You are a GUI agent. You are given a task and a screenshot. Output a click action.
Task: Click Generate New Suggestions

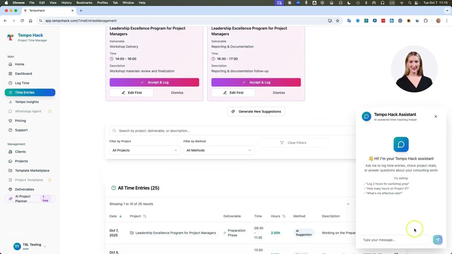coord(256,111)
